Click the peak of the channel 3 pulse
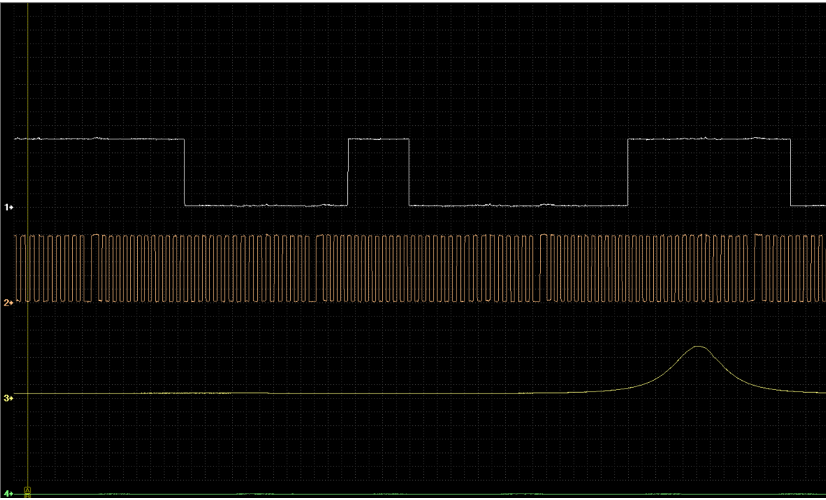 698,346
